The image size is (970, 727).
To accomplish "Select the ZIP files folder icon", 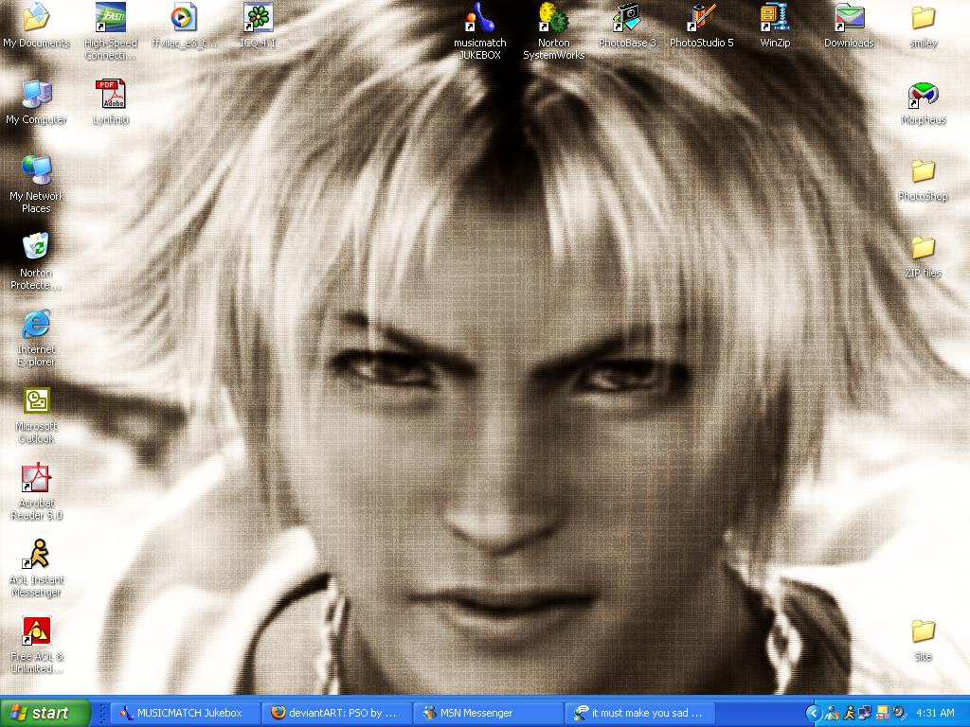I will click(x=923, y=248).
